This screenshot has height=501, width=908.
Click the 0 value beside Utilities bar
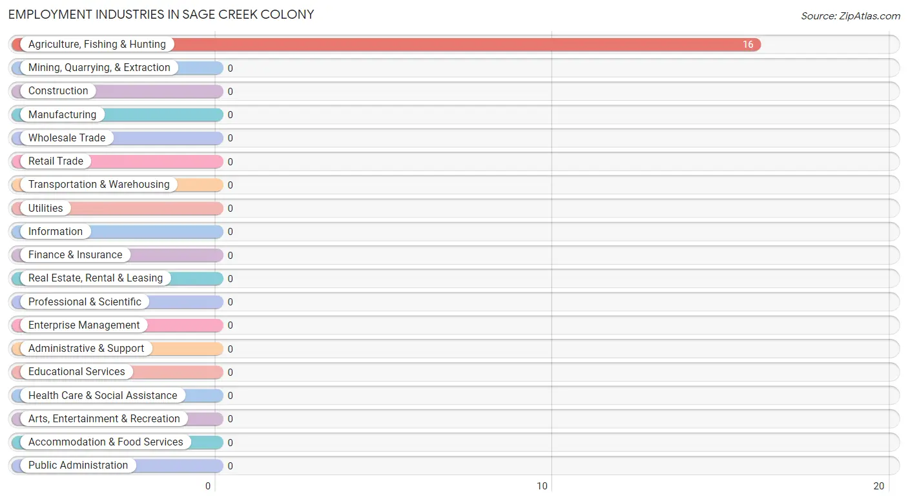[230, 209]
